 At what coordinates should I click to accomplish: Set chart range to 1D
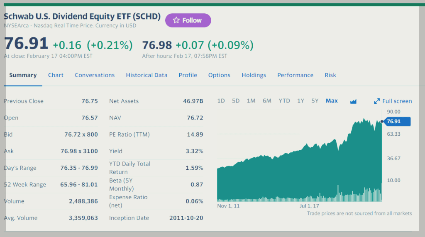click(221, 101)
